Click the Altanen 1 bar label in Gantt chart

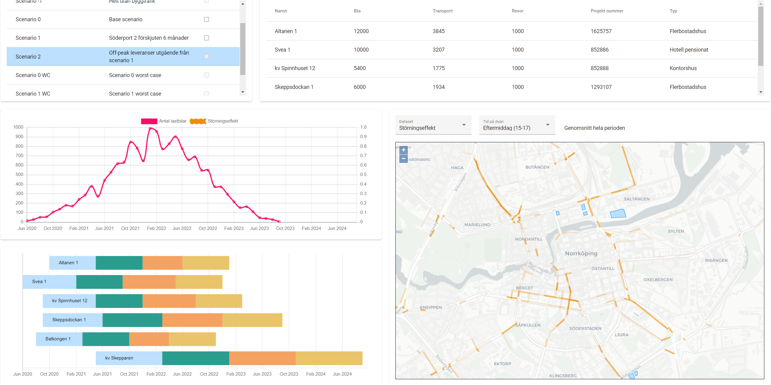pyautogui.click(x=68, y=263)
